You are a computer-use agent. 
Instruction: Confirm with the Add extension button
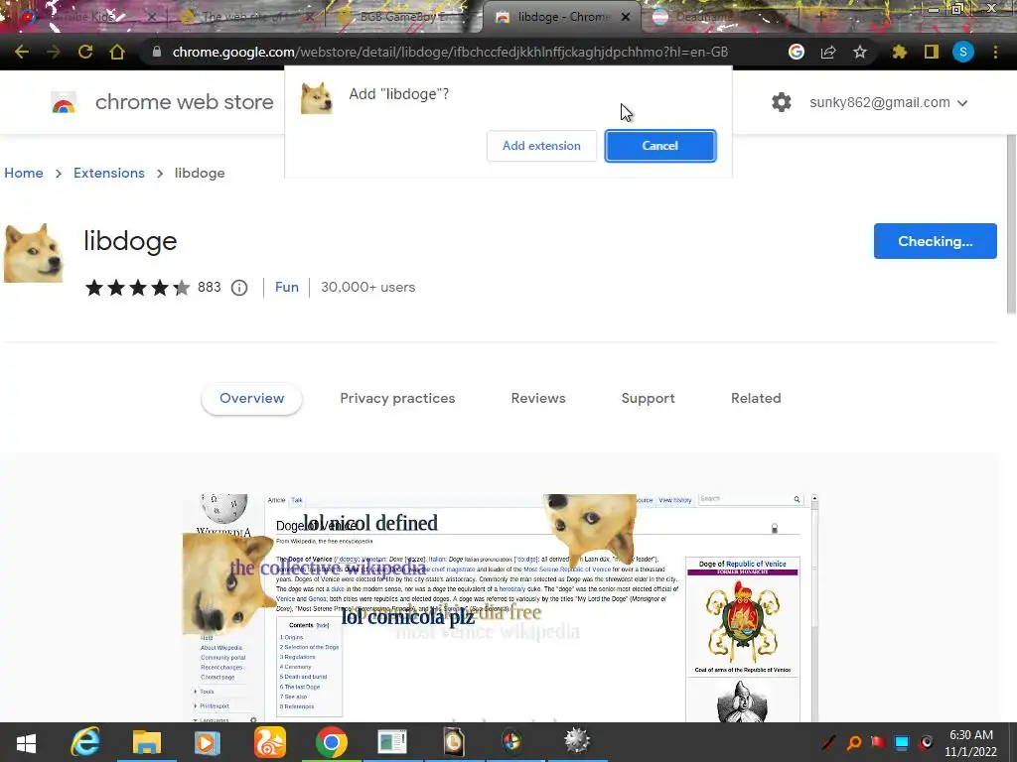(541, 146)
